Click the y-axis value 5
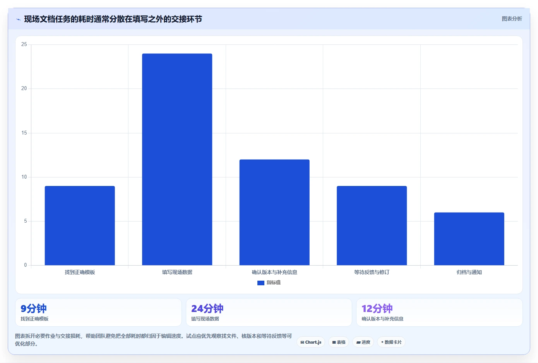 point(26,221)
